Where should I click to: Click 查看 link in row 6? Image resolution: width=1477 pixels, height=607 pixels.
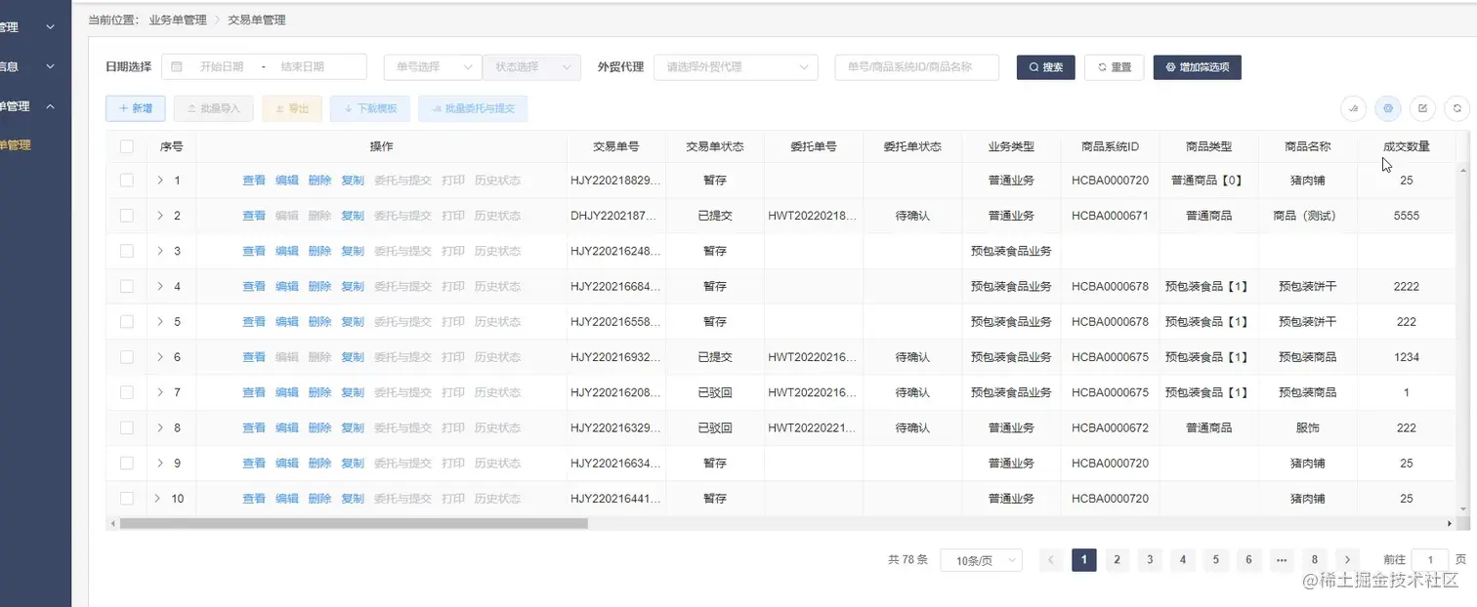254,357
